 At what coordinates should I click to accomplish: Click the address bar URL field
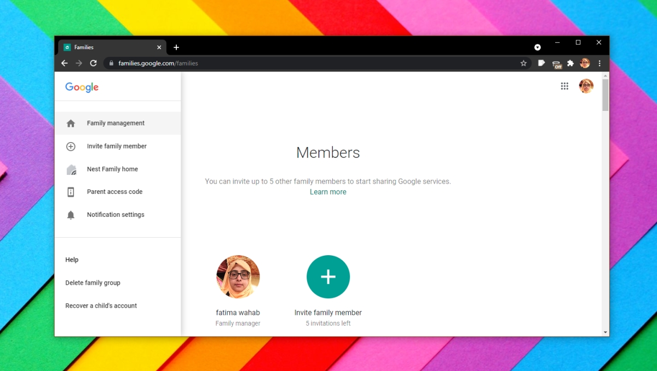[x=318, y=63]
